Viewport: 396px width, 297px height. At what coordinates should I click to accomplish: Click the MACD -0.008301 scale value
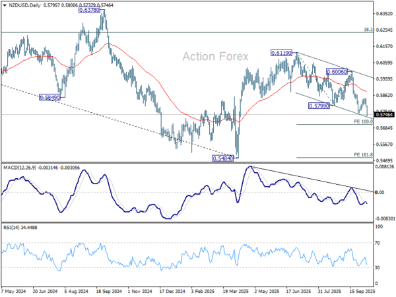(385, 218)
